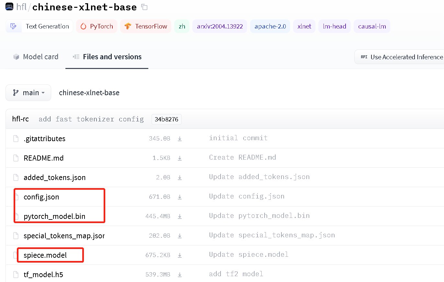
Task: Click the apache-2.0 license tag
Action: tap(270, 27)
